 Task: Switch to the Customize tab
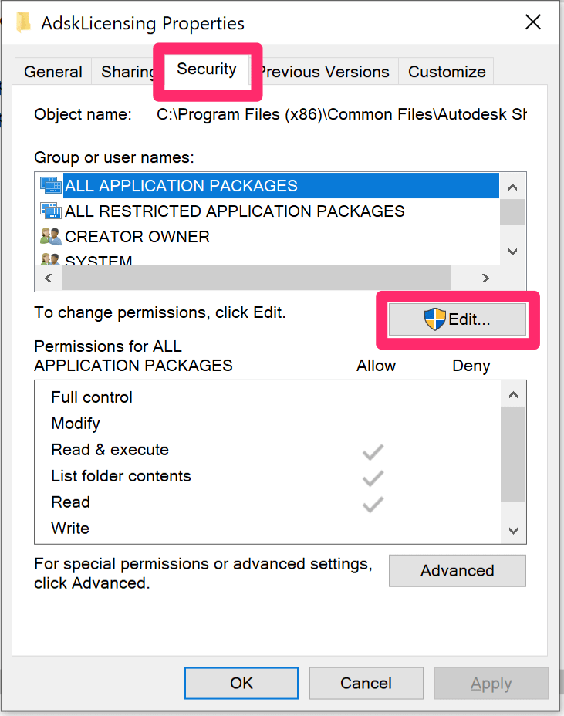click(445, 71)
